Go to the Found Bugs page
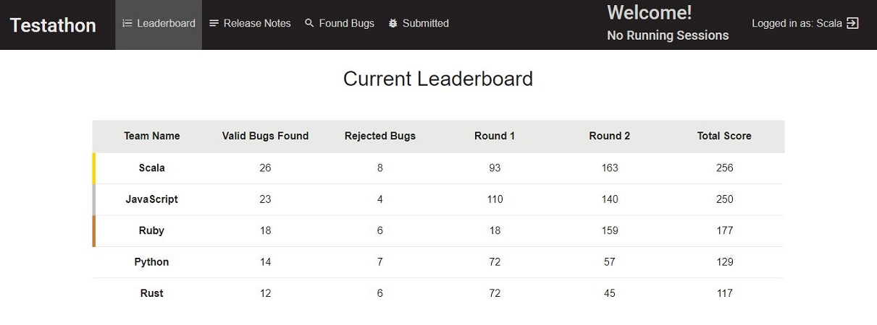 (x=346, y=23)
